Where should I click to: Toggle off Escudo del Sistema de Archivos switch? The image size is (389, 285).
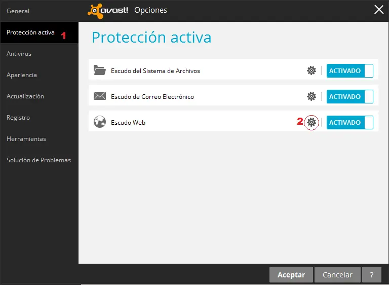(x=350, y=71)
